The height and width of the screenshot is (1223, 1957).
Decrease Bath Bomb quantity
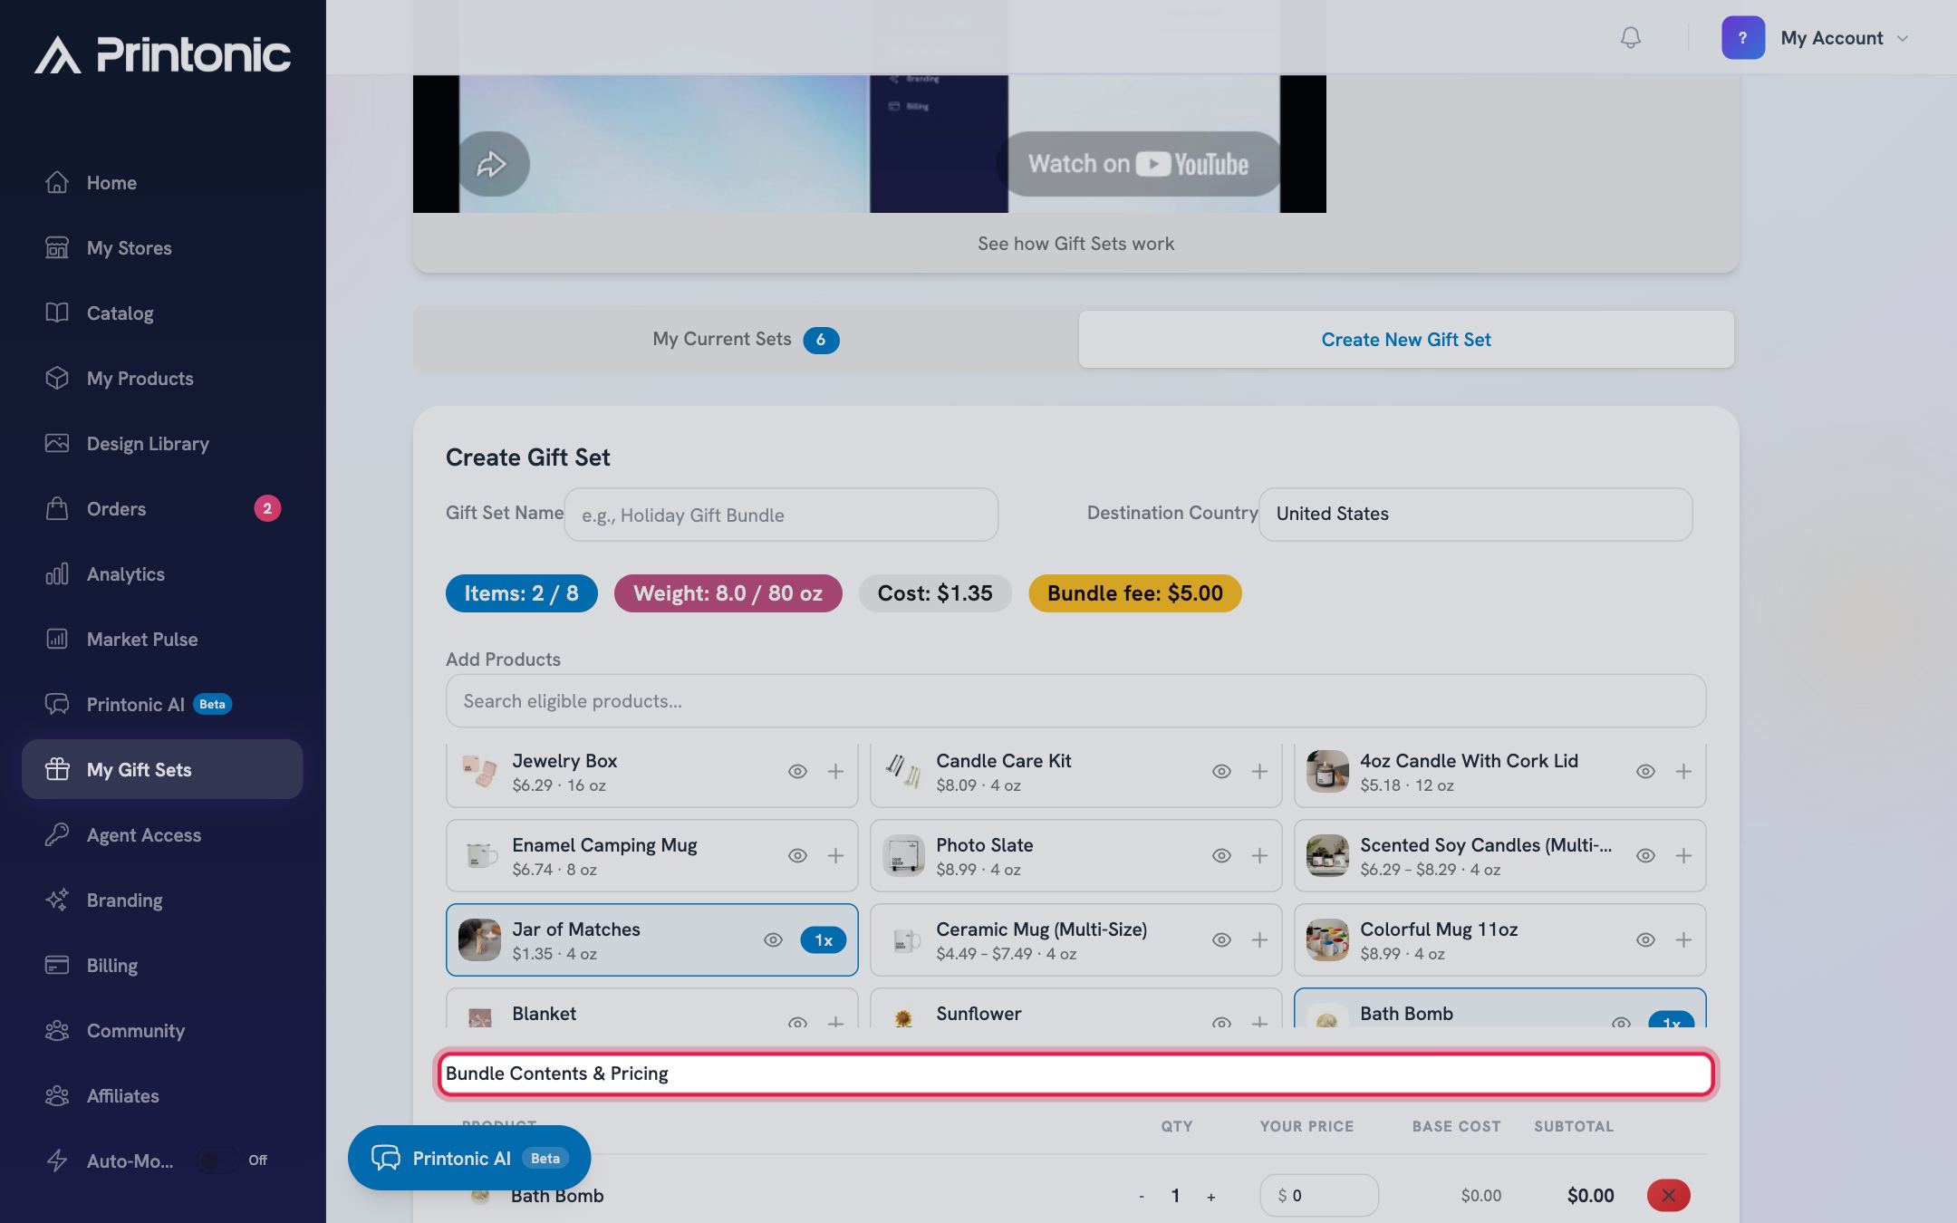click(x=1142, y=1197)
